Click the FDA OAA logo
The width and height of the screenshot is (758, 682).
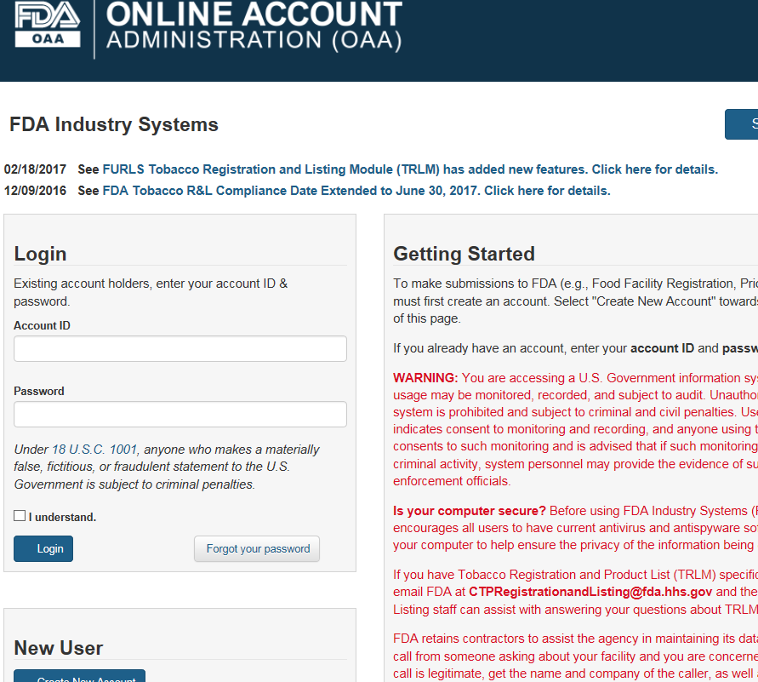coord(48,24)
